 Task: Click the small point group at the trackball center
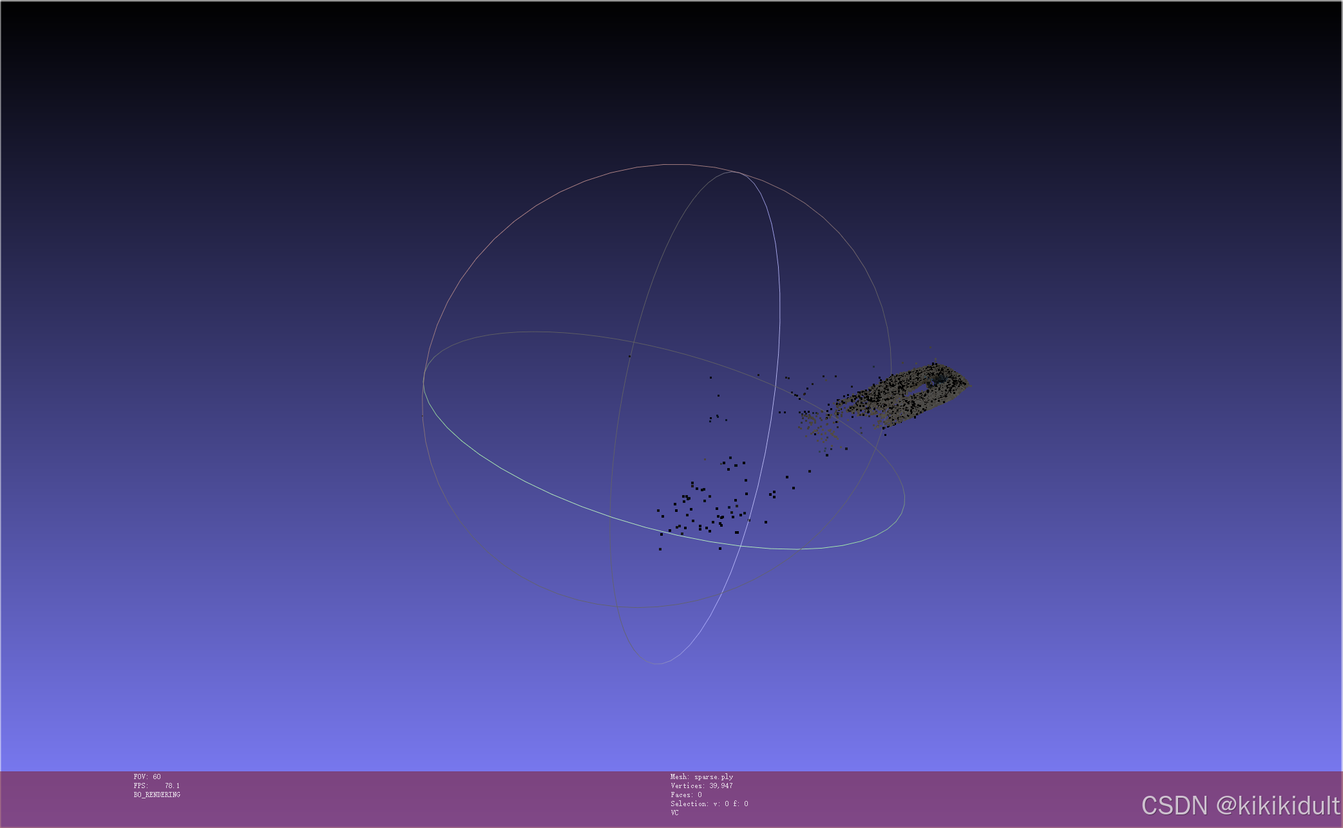pyautogui.click(x=717, y=418)
